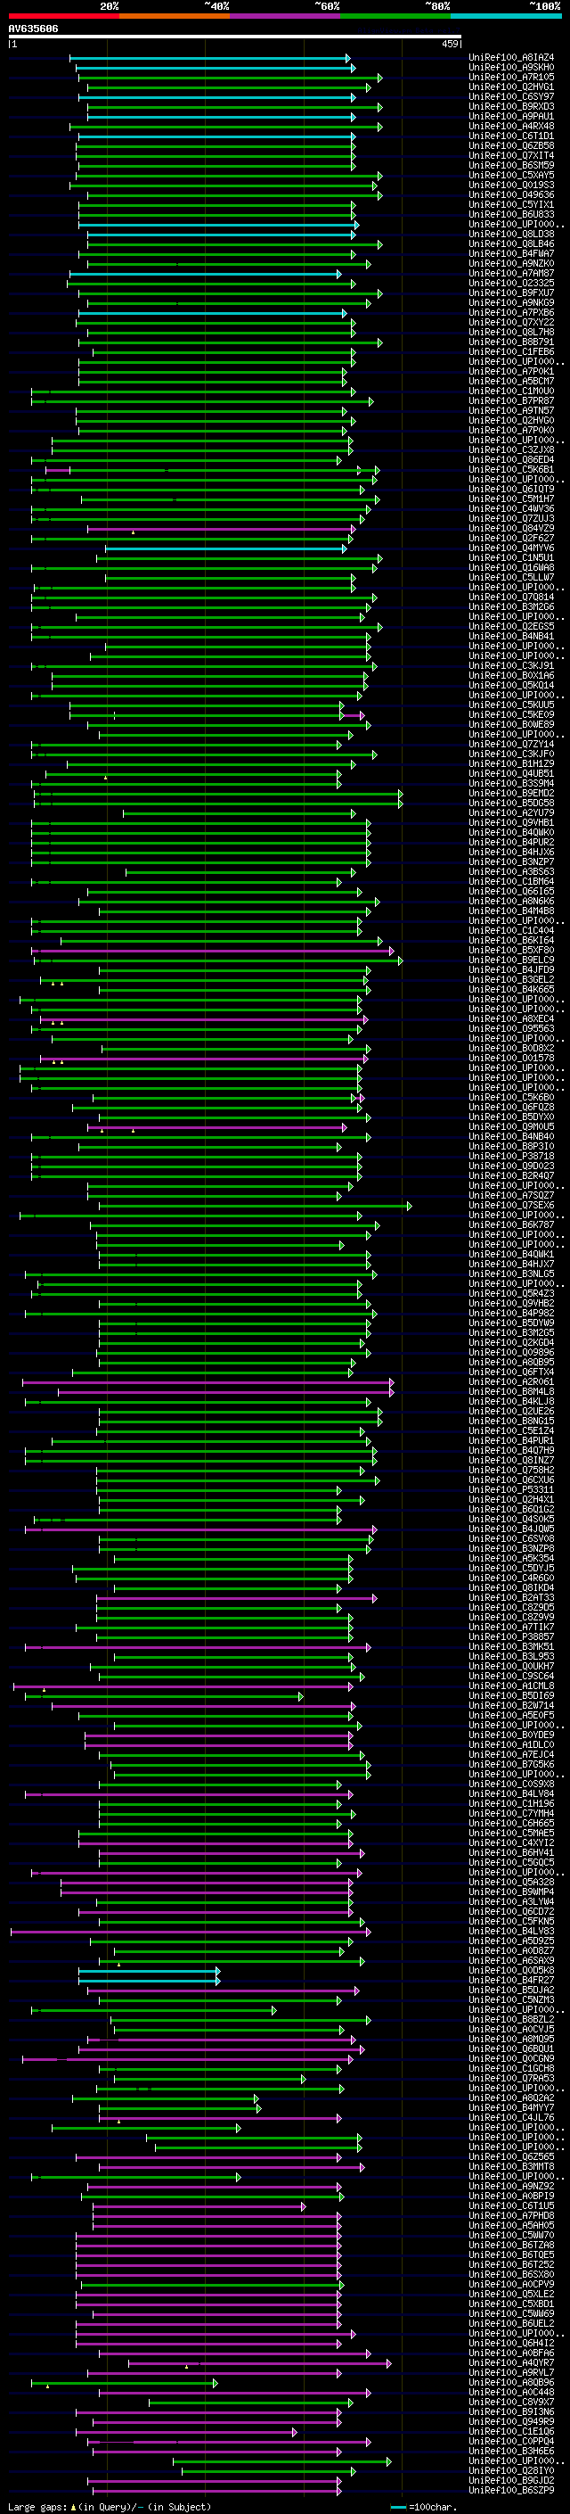Click the cyan alignment bar beside UniRef100_A7AM87
This screenshot has height=2514, width=570.
[x=205, y=275]
